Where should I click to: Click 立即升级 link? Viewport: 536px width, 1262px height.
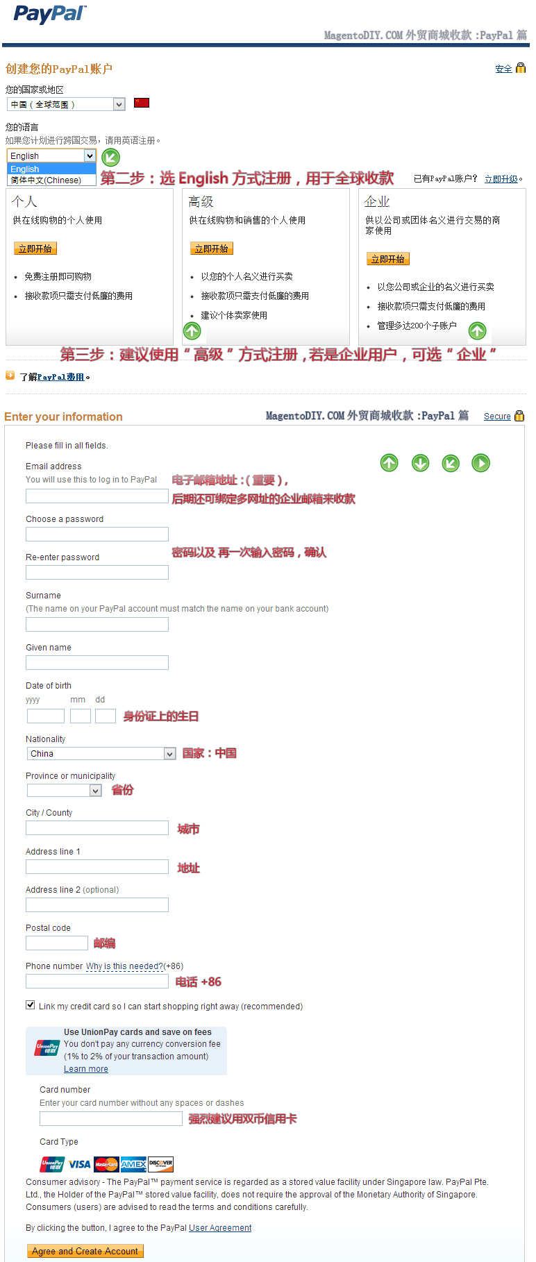pyautogui.click(x=501, y=179)
